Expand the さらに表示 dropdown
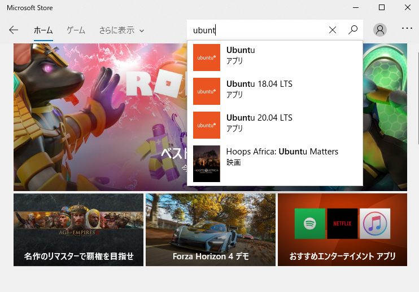The image size is (419, 292). point(121,30)
